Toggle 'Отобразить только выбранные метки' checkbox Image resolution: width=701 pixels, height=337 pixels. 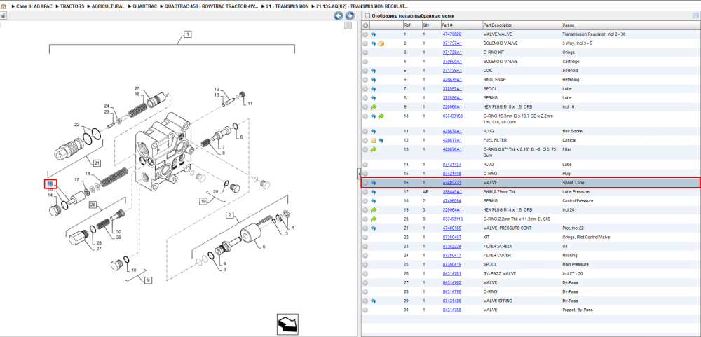click(367, 16)
